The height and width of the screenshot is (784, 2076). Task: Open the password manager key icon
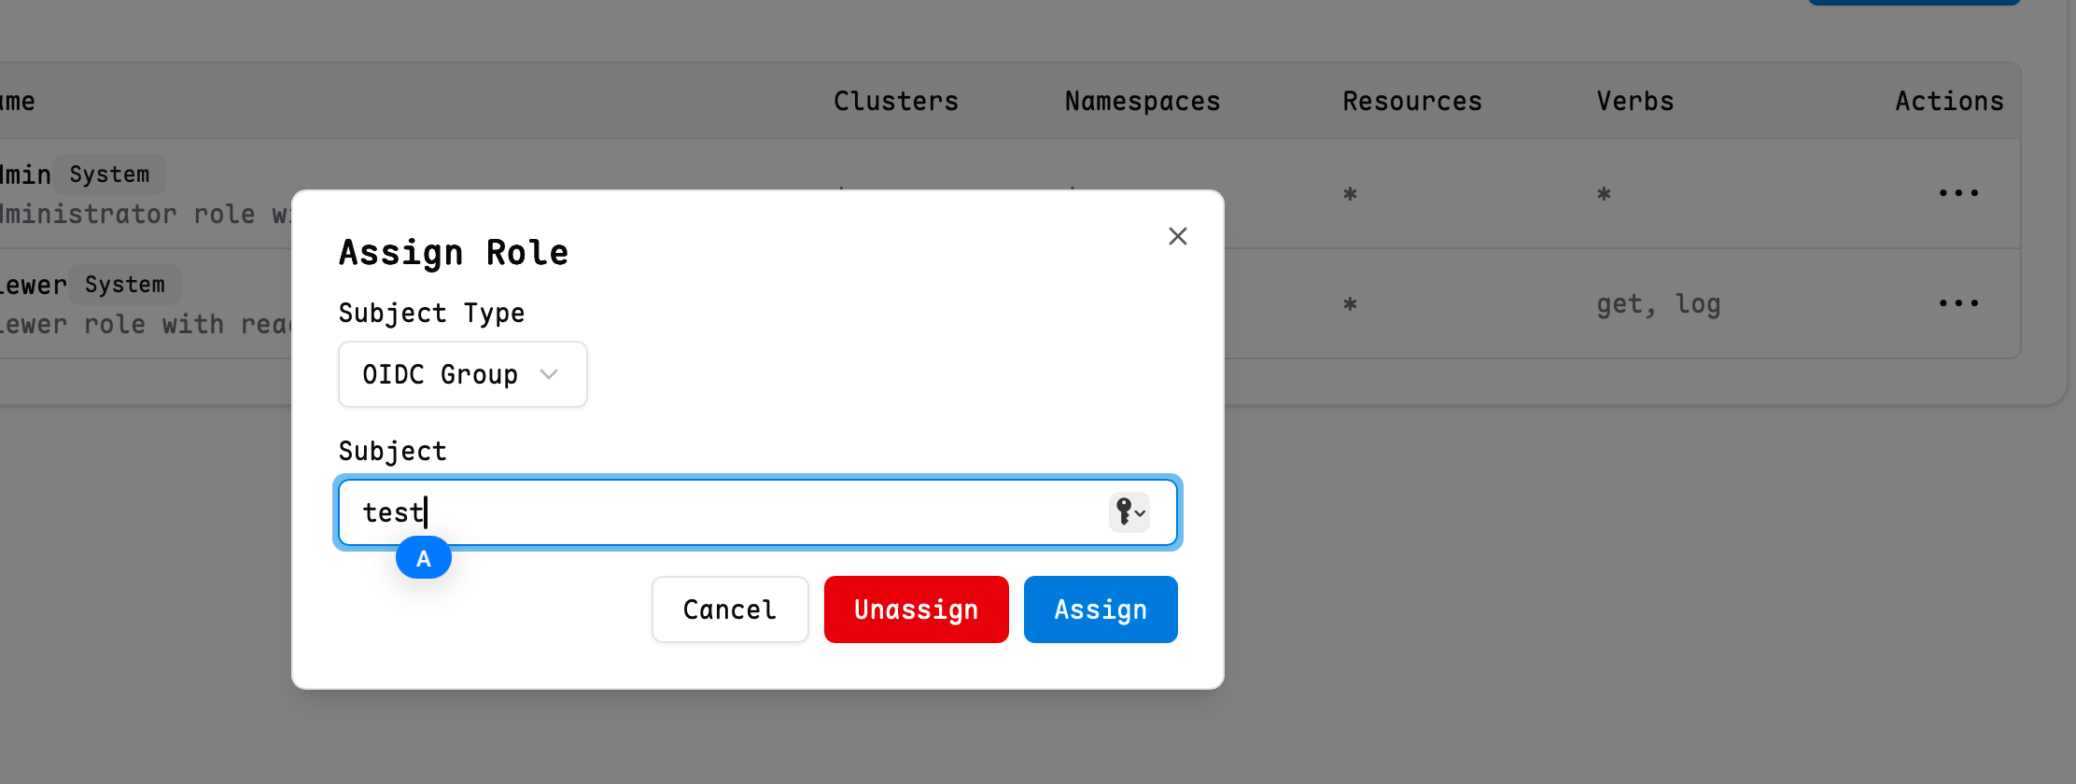(x=1129, y=512)
